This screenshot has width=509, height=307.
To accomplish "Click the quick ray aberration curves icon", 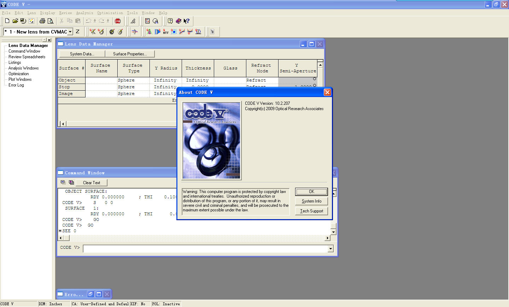I will click(182, 31).
